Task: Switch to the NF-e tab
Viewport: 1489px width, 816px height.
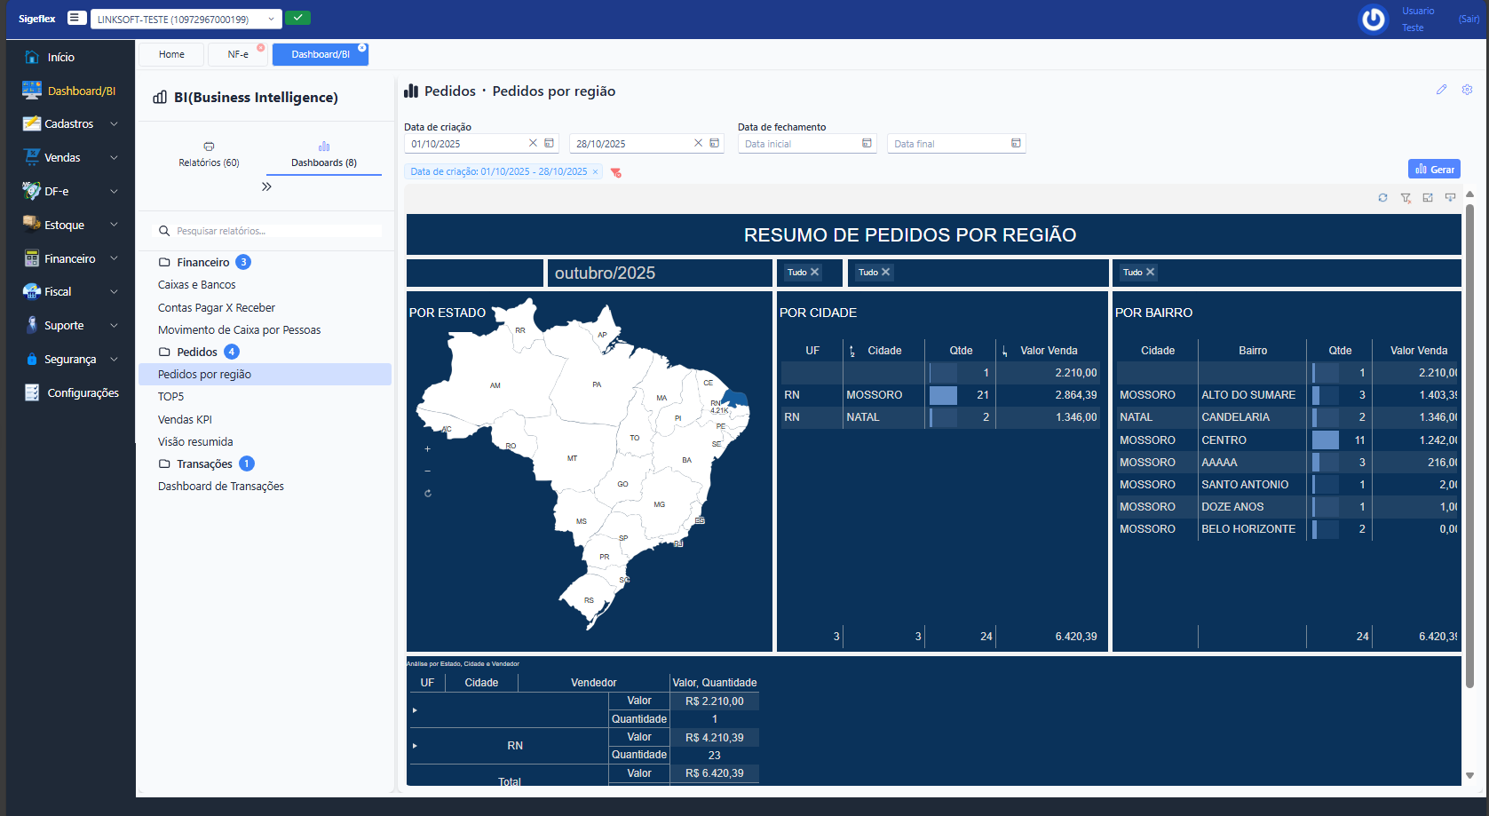Action: pyautogui.click(x=238, y=54)
